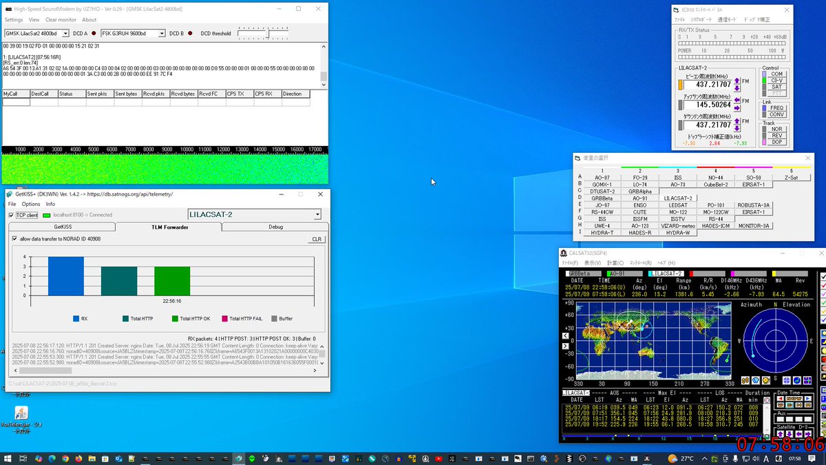This screenshot has width=826, height=465.
Task: Select GRBBeta satellite tab in CALSAT32
Action: pos(582,273)
